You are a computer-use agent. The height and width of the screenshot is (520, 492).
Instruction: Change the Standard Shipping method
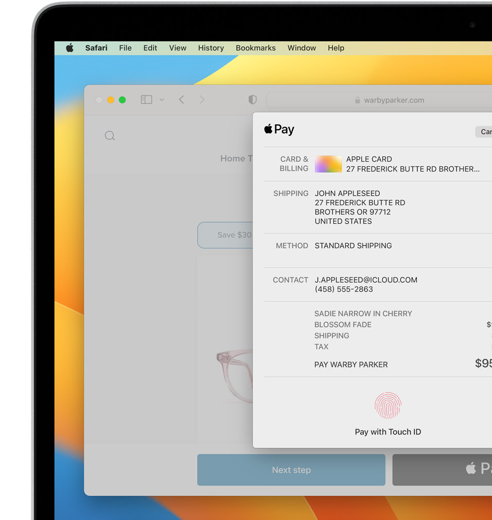[x=353, y=246]
